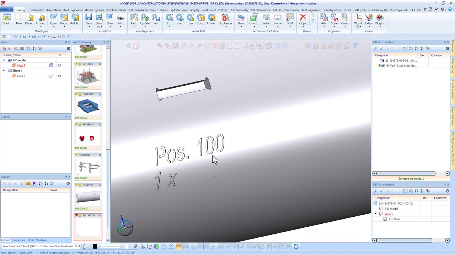The image size is (455, 255).
Task: Select View 1 in the Views tree
Action: [21, 66]
